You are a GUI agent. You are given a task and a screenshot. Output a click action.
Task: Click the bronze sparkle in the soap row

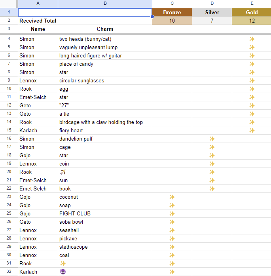tap(172, 205)
